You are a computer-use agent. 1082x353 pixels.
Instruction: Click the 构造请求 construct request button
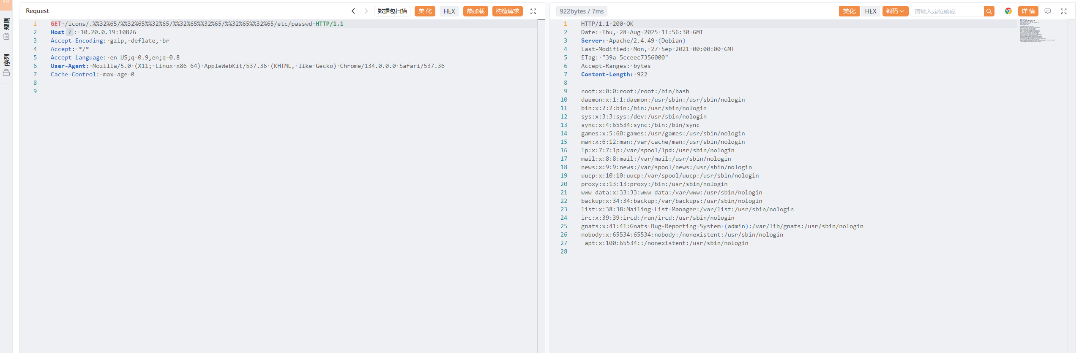[507, 11]
